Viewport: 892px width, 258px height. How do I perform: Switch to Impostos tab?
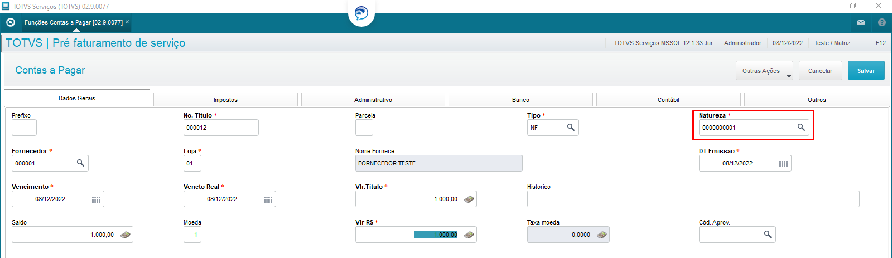pyautogui.click(x=225, y=100)
